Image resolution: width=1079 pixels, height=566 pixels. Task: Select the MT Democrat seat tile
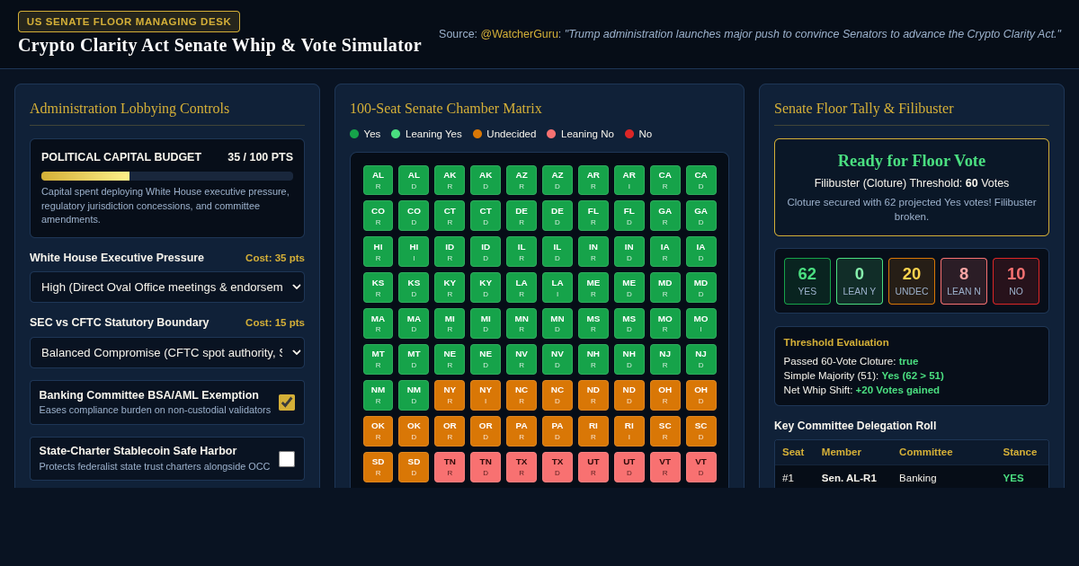(414, 359)
